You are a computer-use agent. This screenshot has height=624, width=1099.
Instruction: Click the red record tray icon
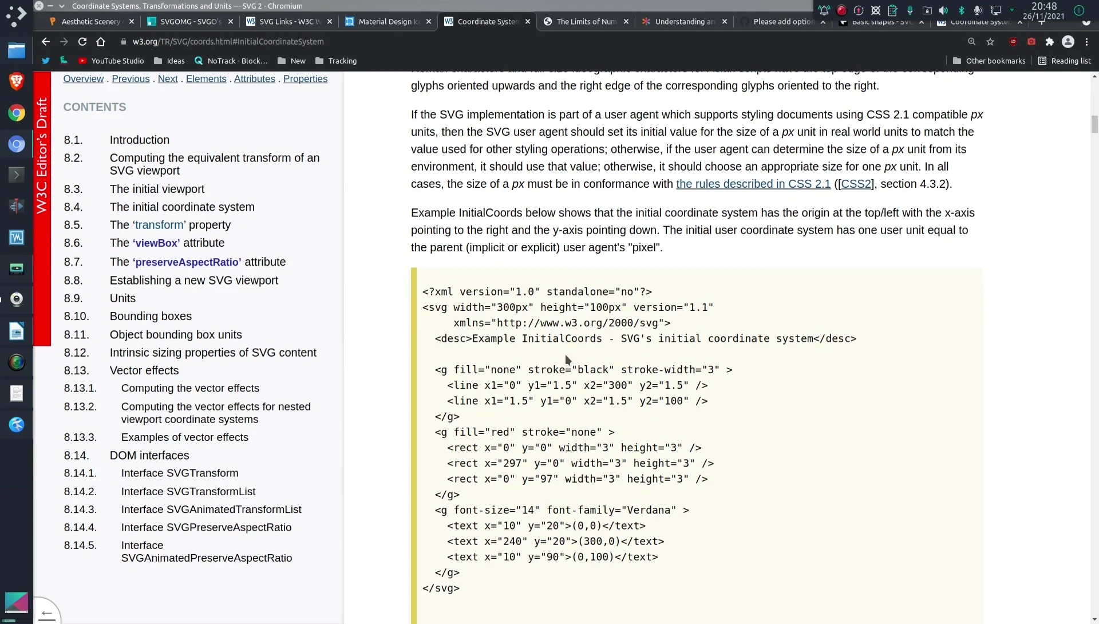click(x=841, y=10)
